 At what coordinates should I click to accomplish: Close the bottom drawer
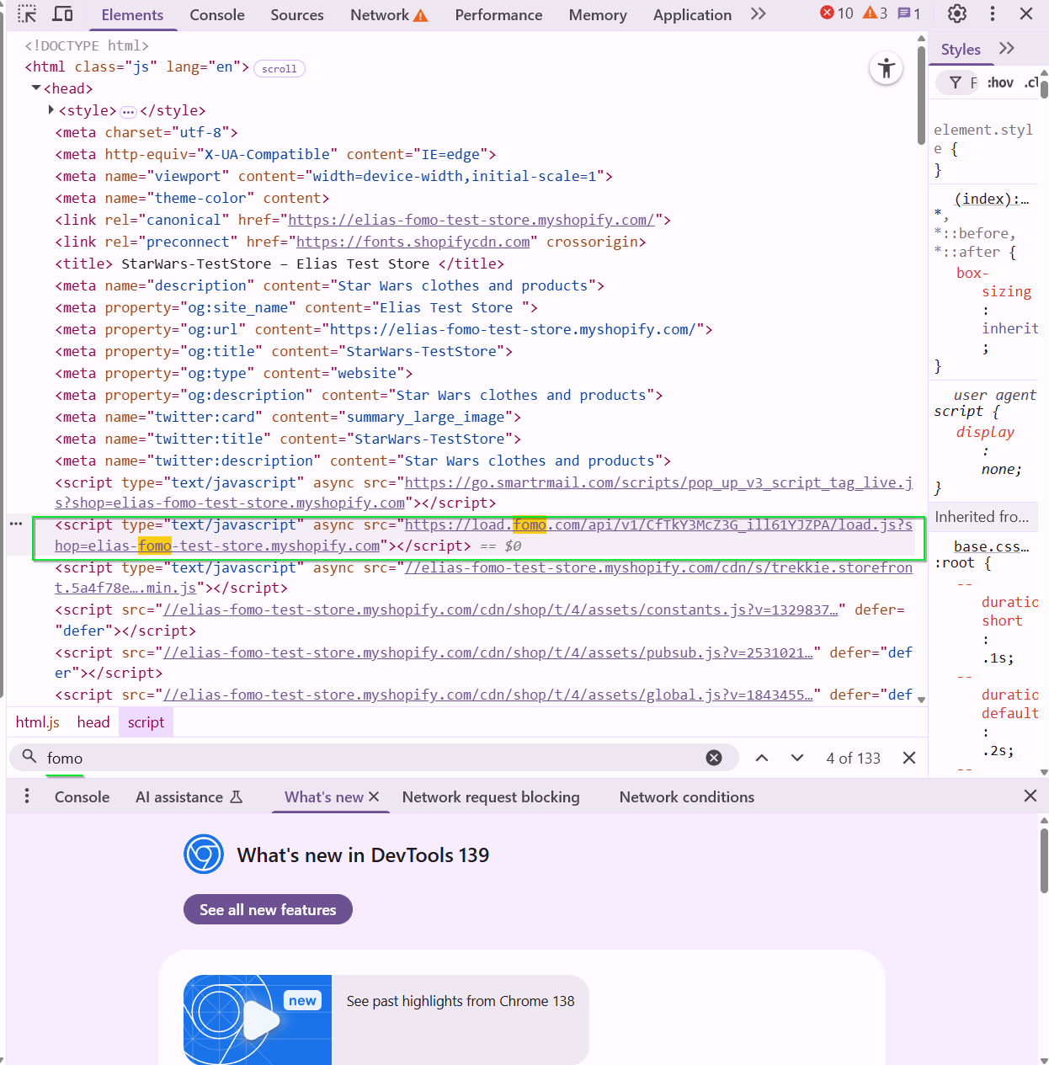1030,796
